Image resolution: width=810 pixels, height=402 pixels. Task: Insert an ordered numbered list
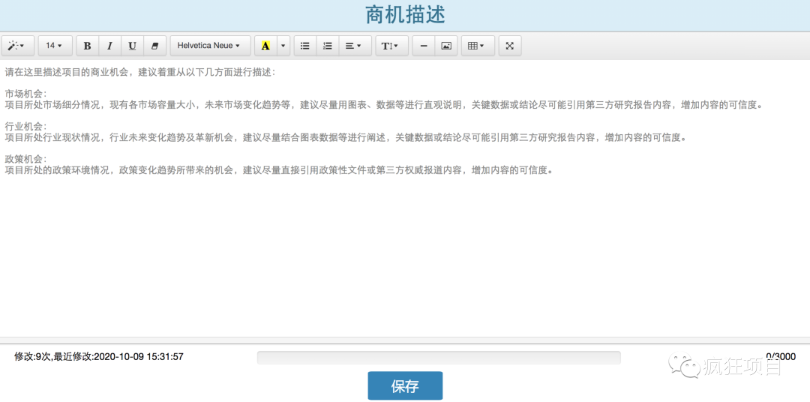coord(327,46)
